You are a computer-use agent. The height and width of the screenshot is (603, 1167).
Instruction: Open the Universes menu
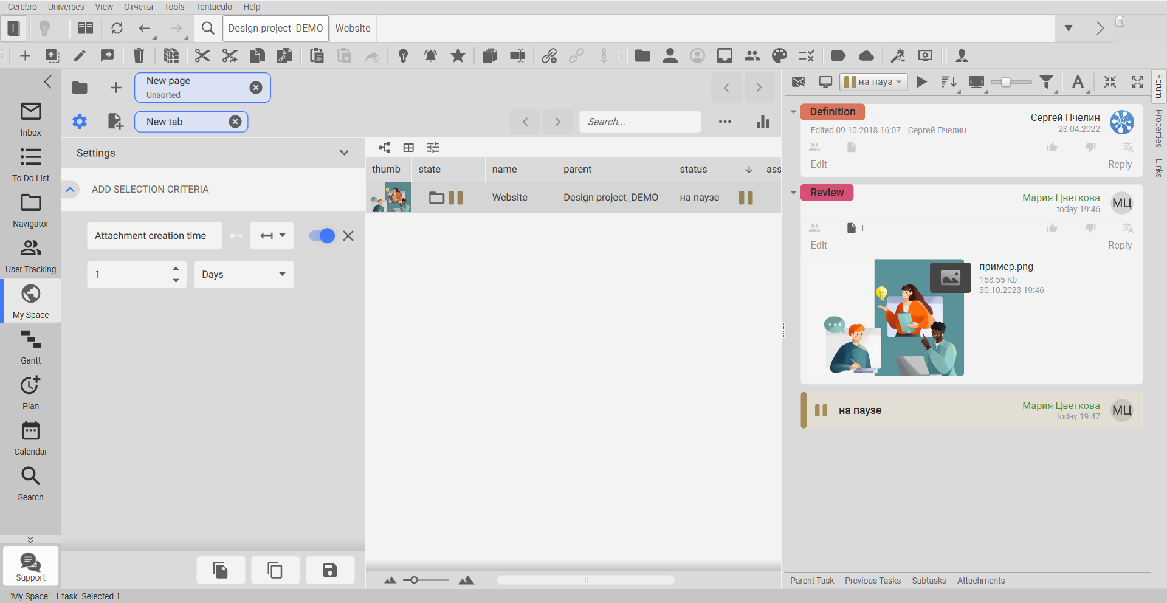[66, 7]
